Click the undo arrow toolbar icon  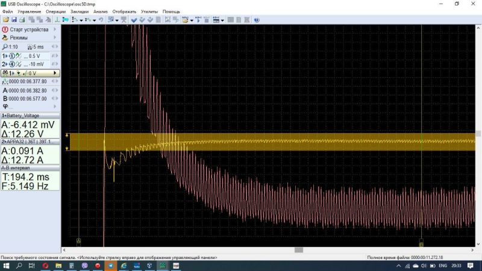pyautogui.click(x=101, y=20)
